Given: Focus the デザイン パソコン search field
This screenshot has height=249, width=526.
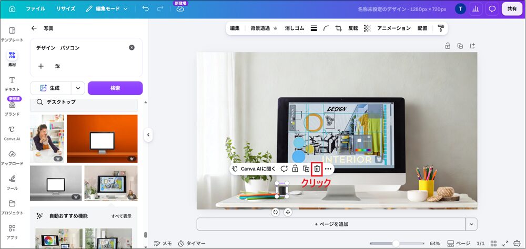Looking at the screenshot, I should coord(80,48).
